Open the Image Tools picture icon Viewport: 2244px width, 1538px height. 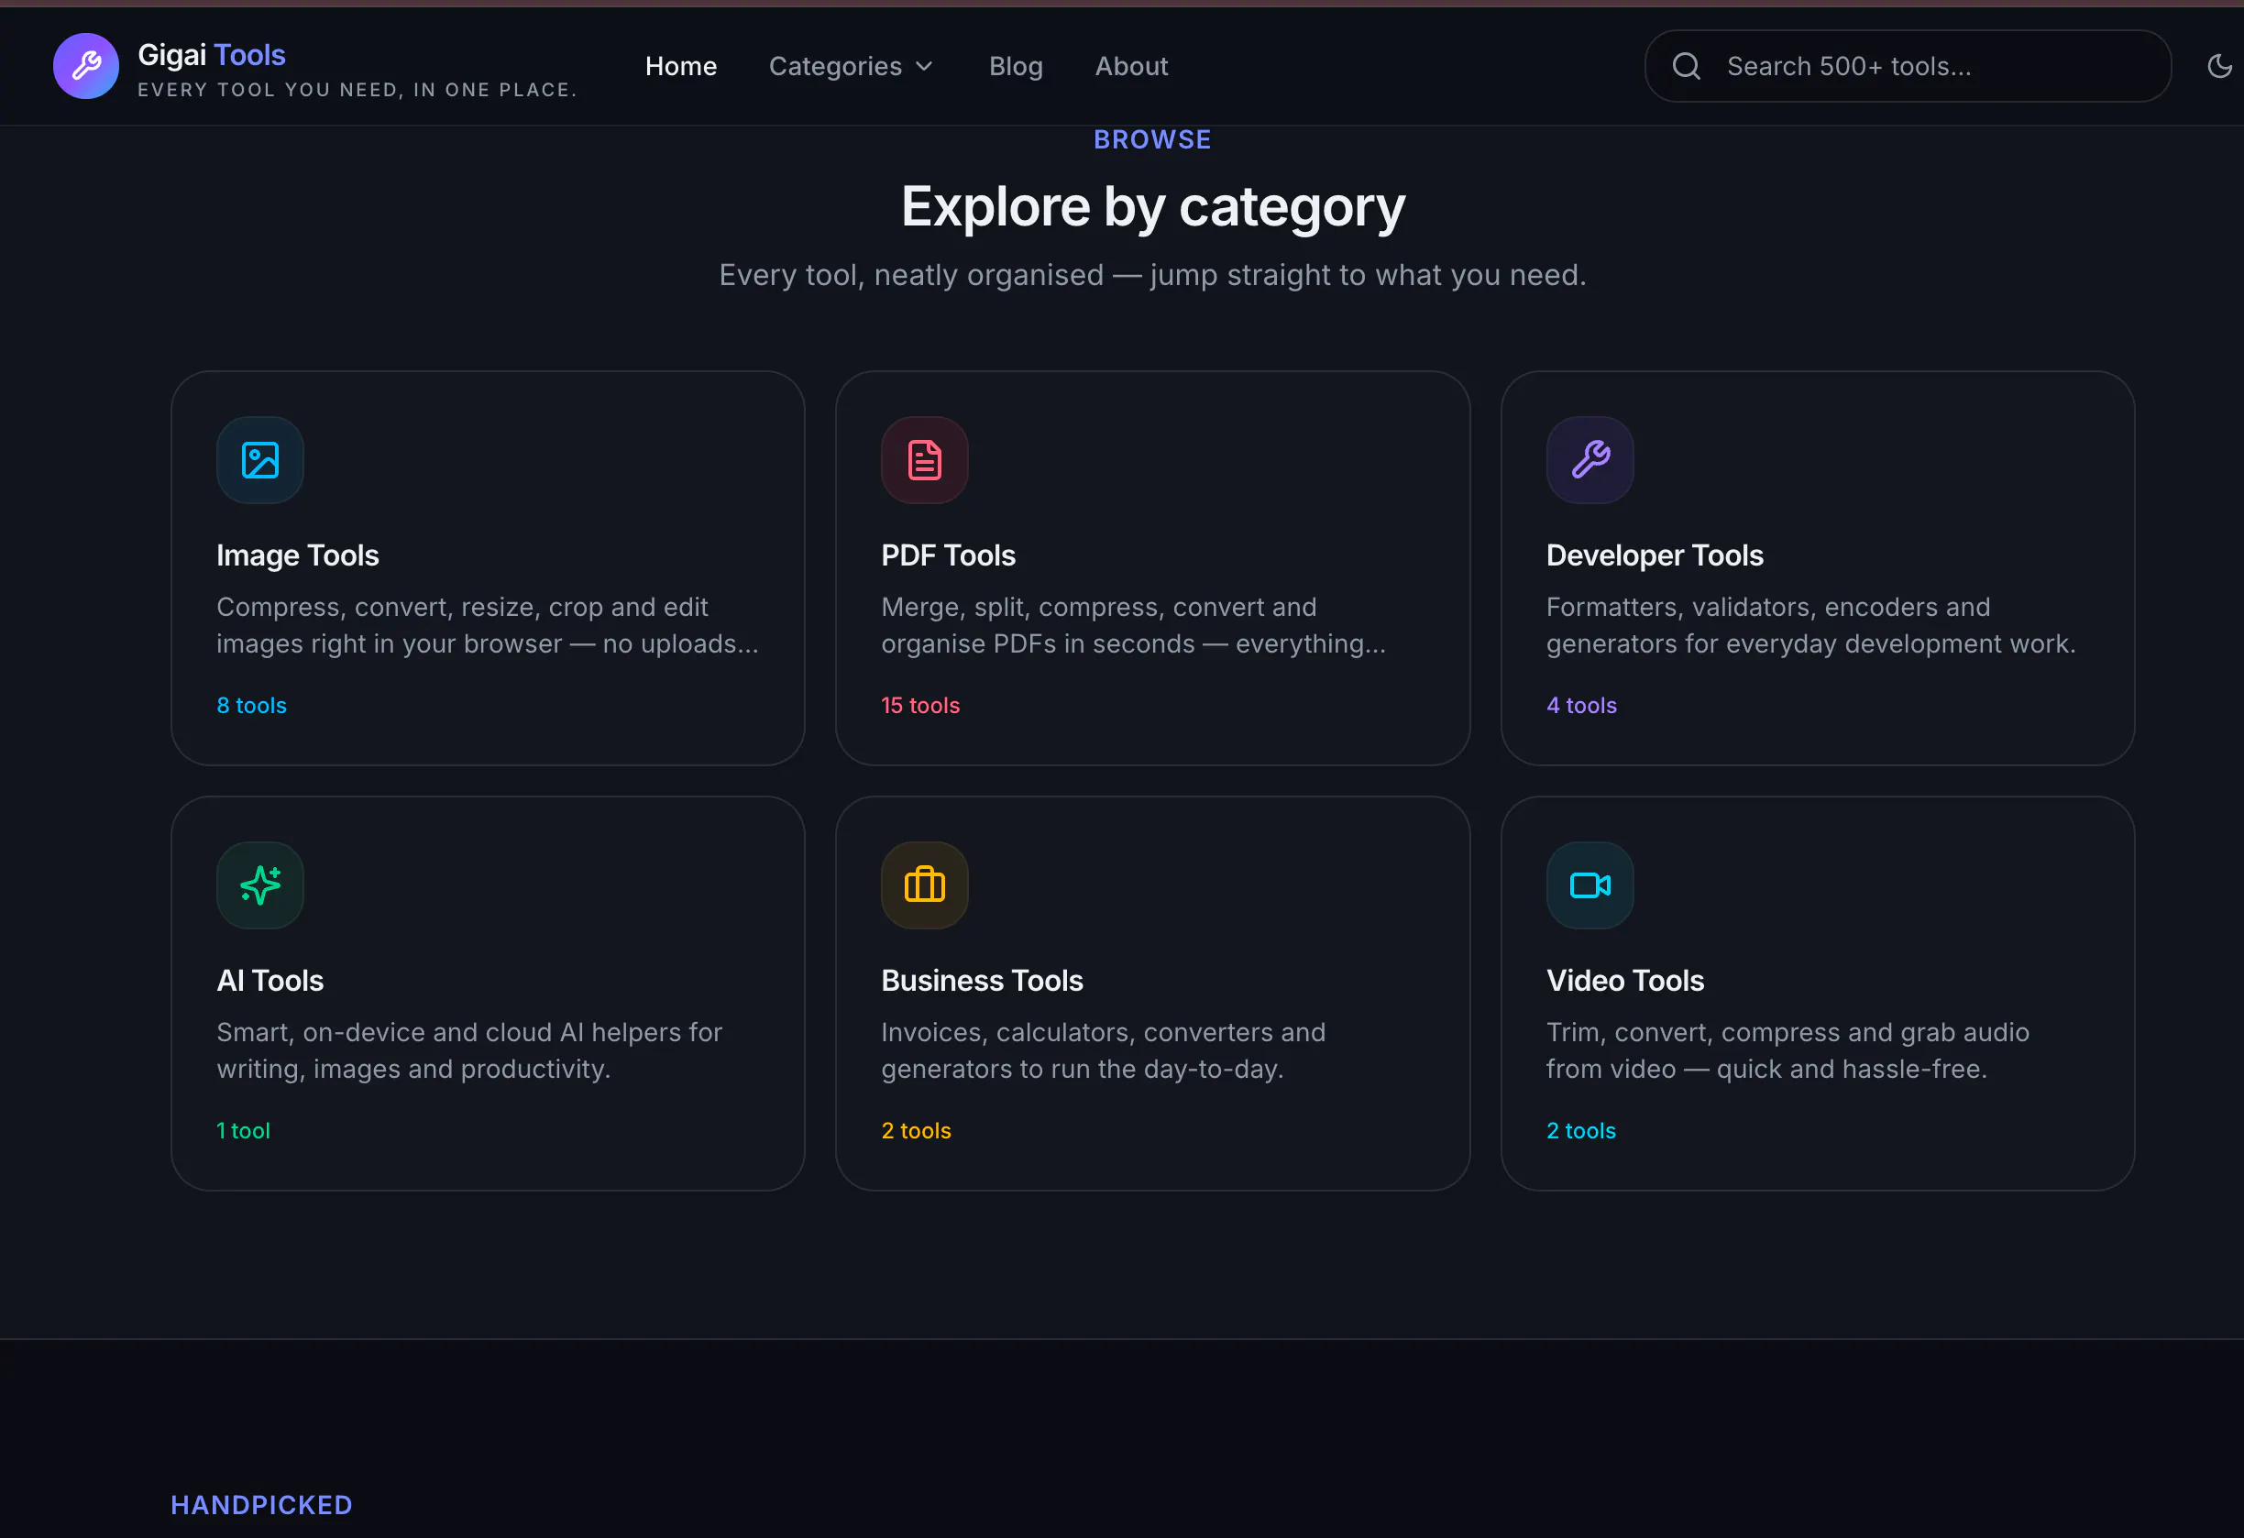(259, 459)
